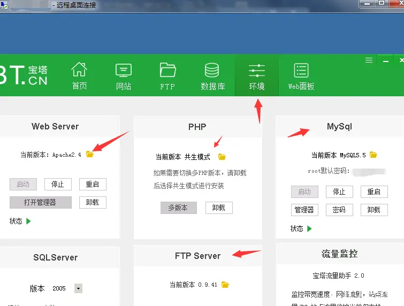Screen dimensions: 404x306
Task: Click text 当前版本 0.9.41
Action: [x=194, y=285]
